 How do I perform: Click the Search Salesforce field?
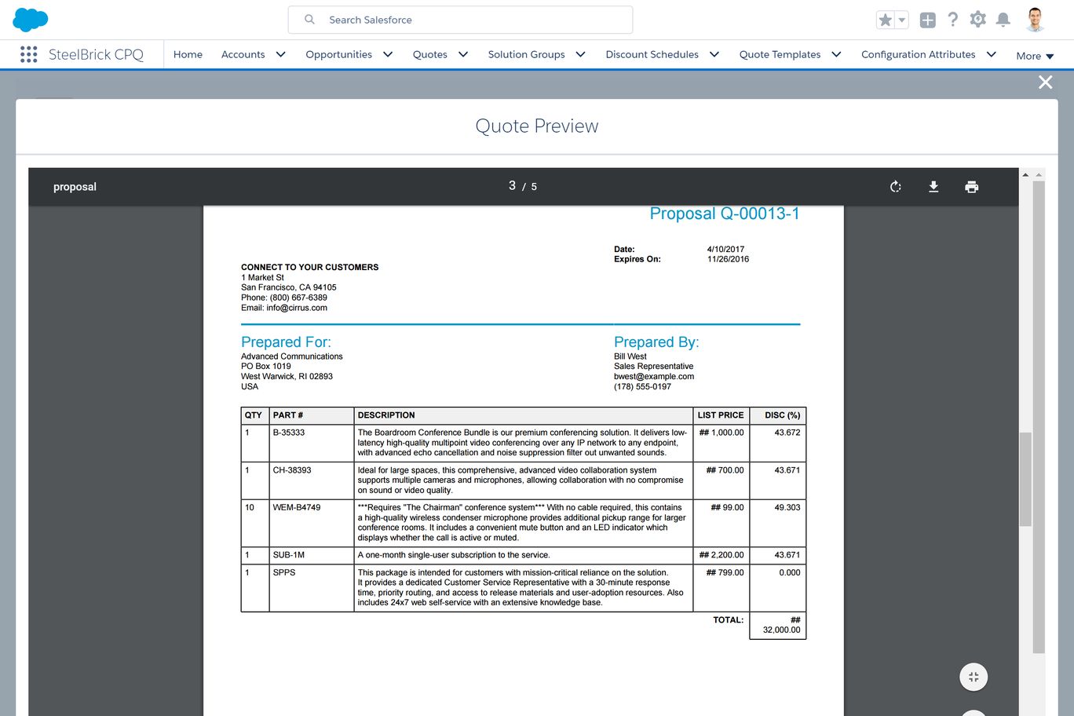[460, 20]
